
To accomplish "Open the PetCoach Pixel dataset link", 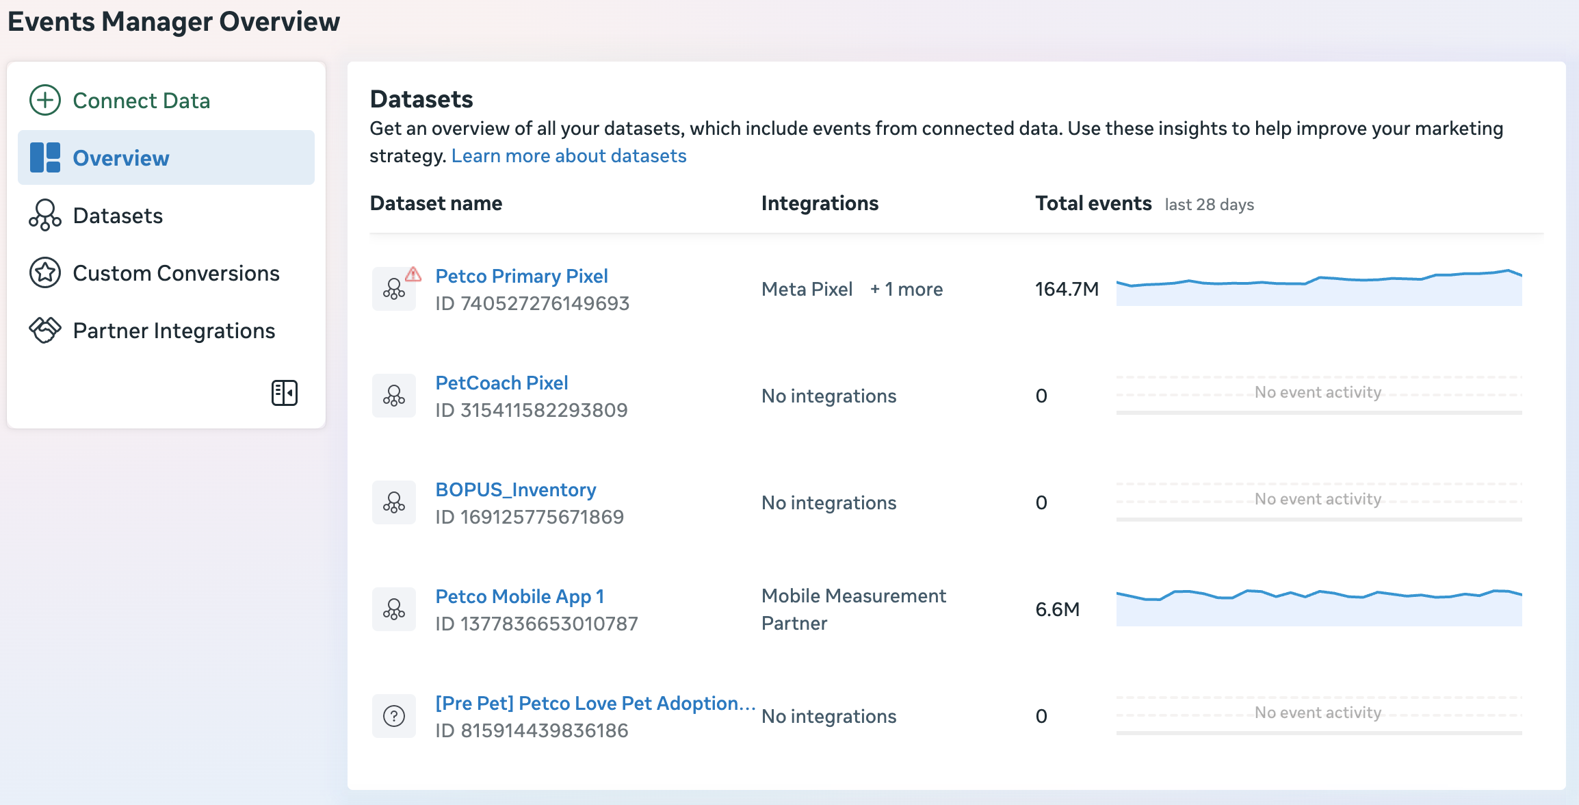I will [501, 383].
